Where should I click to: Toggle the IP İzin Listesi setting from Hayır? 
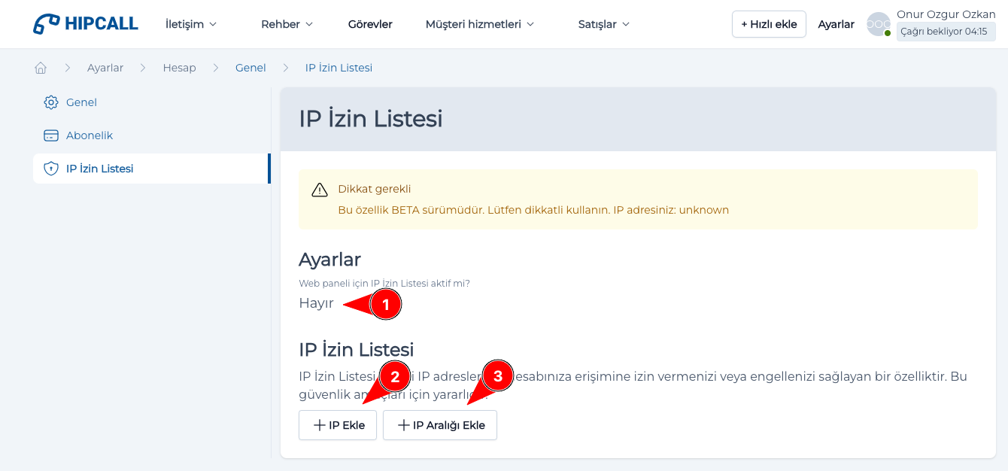pyautogui.click(x=316, y=304)
